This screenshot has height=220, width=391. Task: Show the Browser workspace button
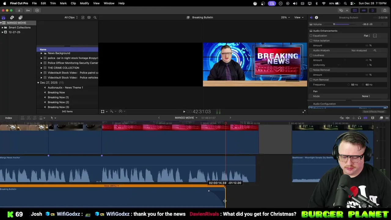point(355,10)
